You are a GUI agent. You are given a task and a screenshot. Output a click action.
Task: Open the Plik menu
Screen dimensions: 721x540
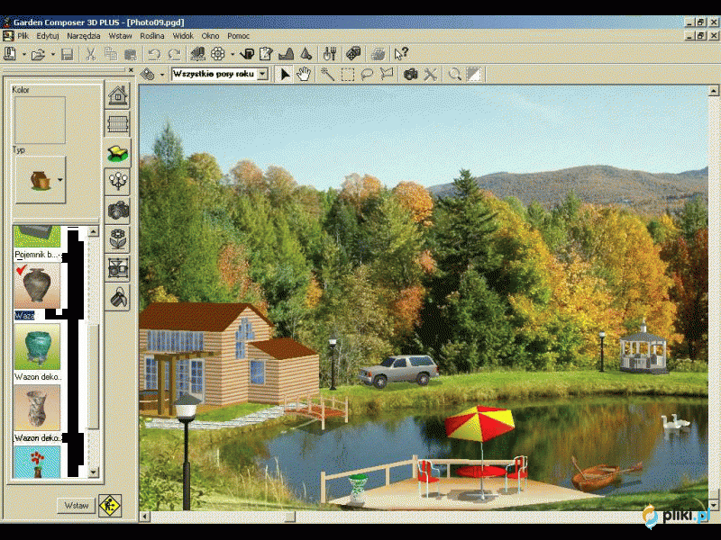(23, 36)
